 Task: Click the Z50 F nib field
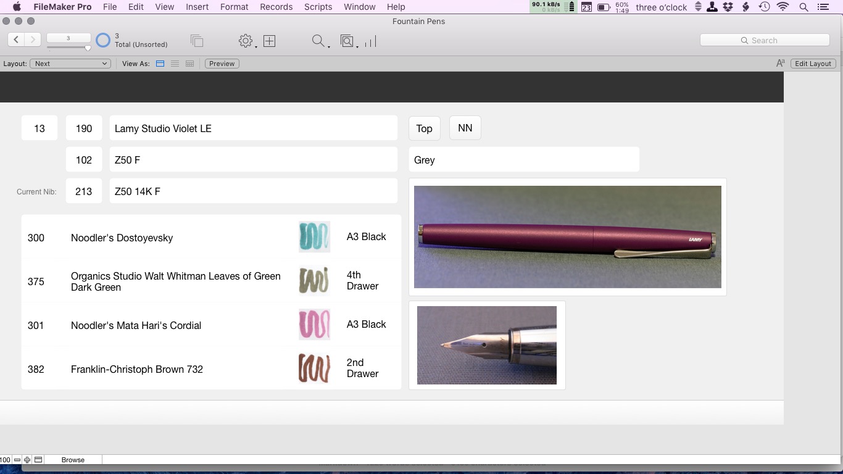point(254,160)
